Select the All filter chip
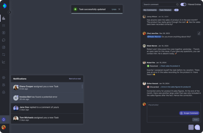 (x=176, y=10)
